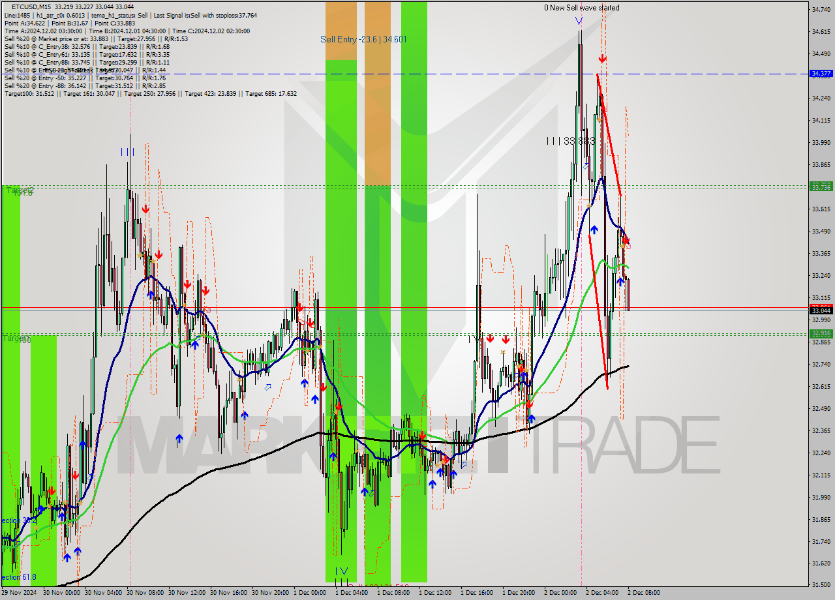Select the 34.115 price scale value
835x600 pixels.
[821, 120]
